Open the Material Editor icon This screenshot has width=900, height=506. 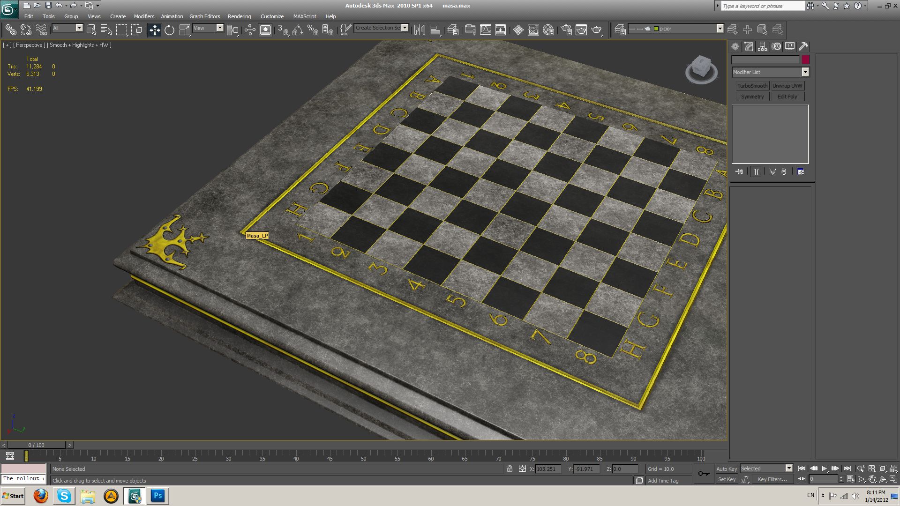(x=548, y=30)
